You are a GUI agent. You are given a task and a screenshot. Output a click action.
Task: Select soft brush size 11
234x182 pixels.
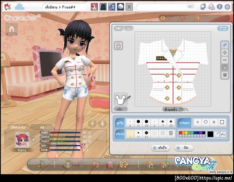point(163,123)
